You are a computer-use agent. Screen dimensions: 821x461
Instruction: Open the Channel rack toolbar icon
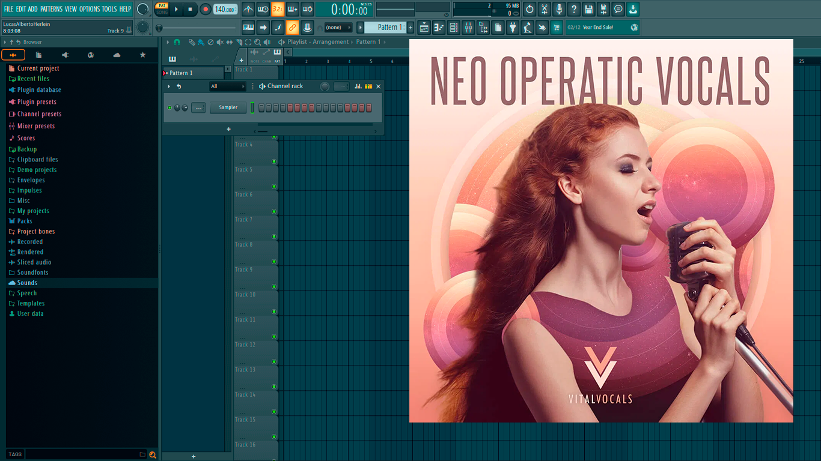(x=454, y=27)
